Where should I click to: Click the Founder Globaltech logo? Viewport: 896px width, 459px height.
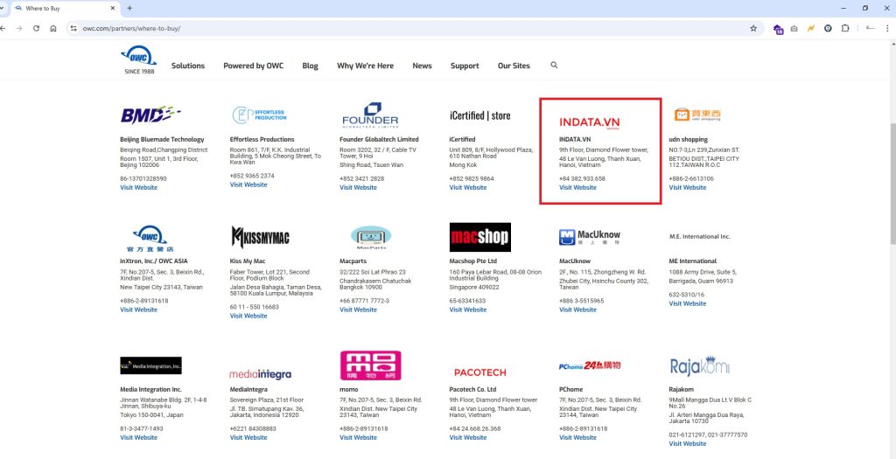(x=370, y=115)
